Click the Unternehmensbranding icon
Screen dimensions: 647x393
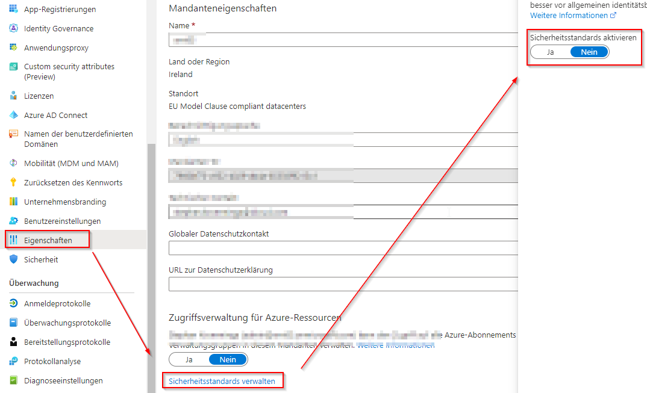pos(13,202)
